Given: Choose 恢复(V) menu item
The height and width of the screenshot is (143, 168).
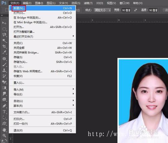Looking at the screenshot, I should pos(42,76).
